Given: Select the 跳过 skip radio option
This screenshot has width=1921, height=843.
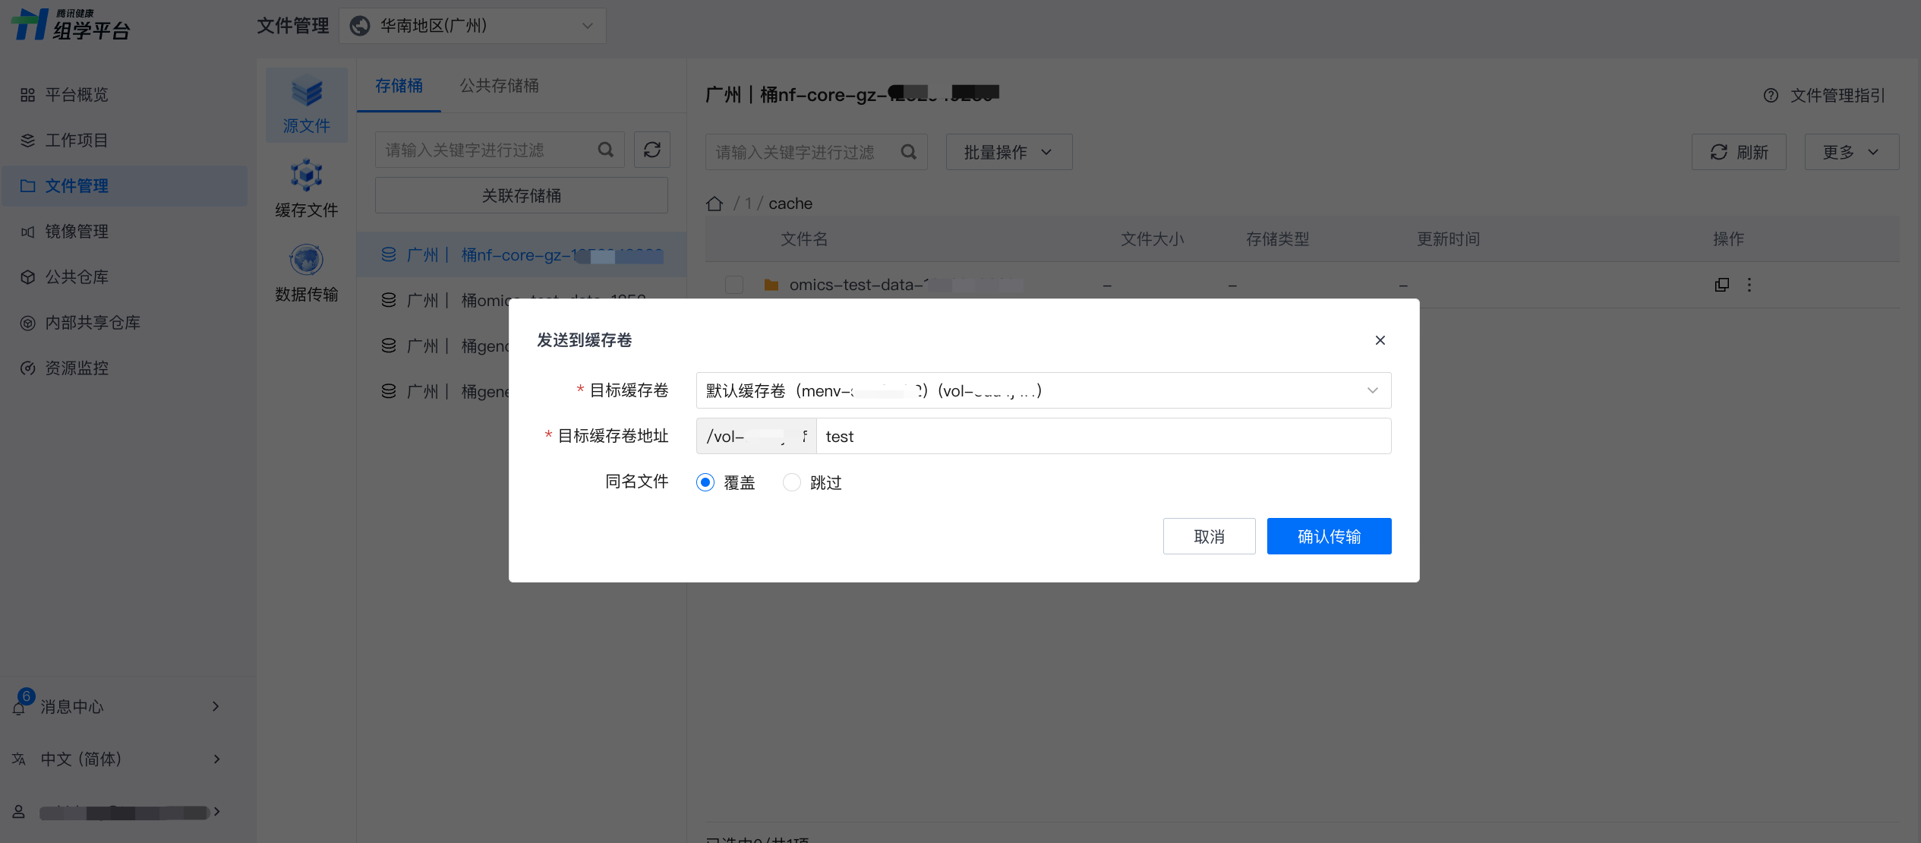Looking at the screenshot, I should point(791,482).
